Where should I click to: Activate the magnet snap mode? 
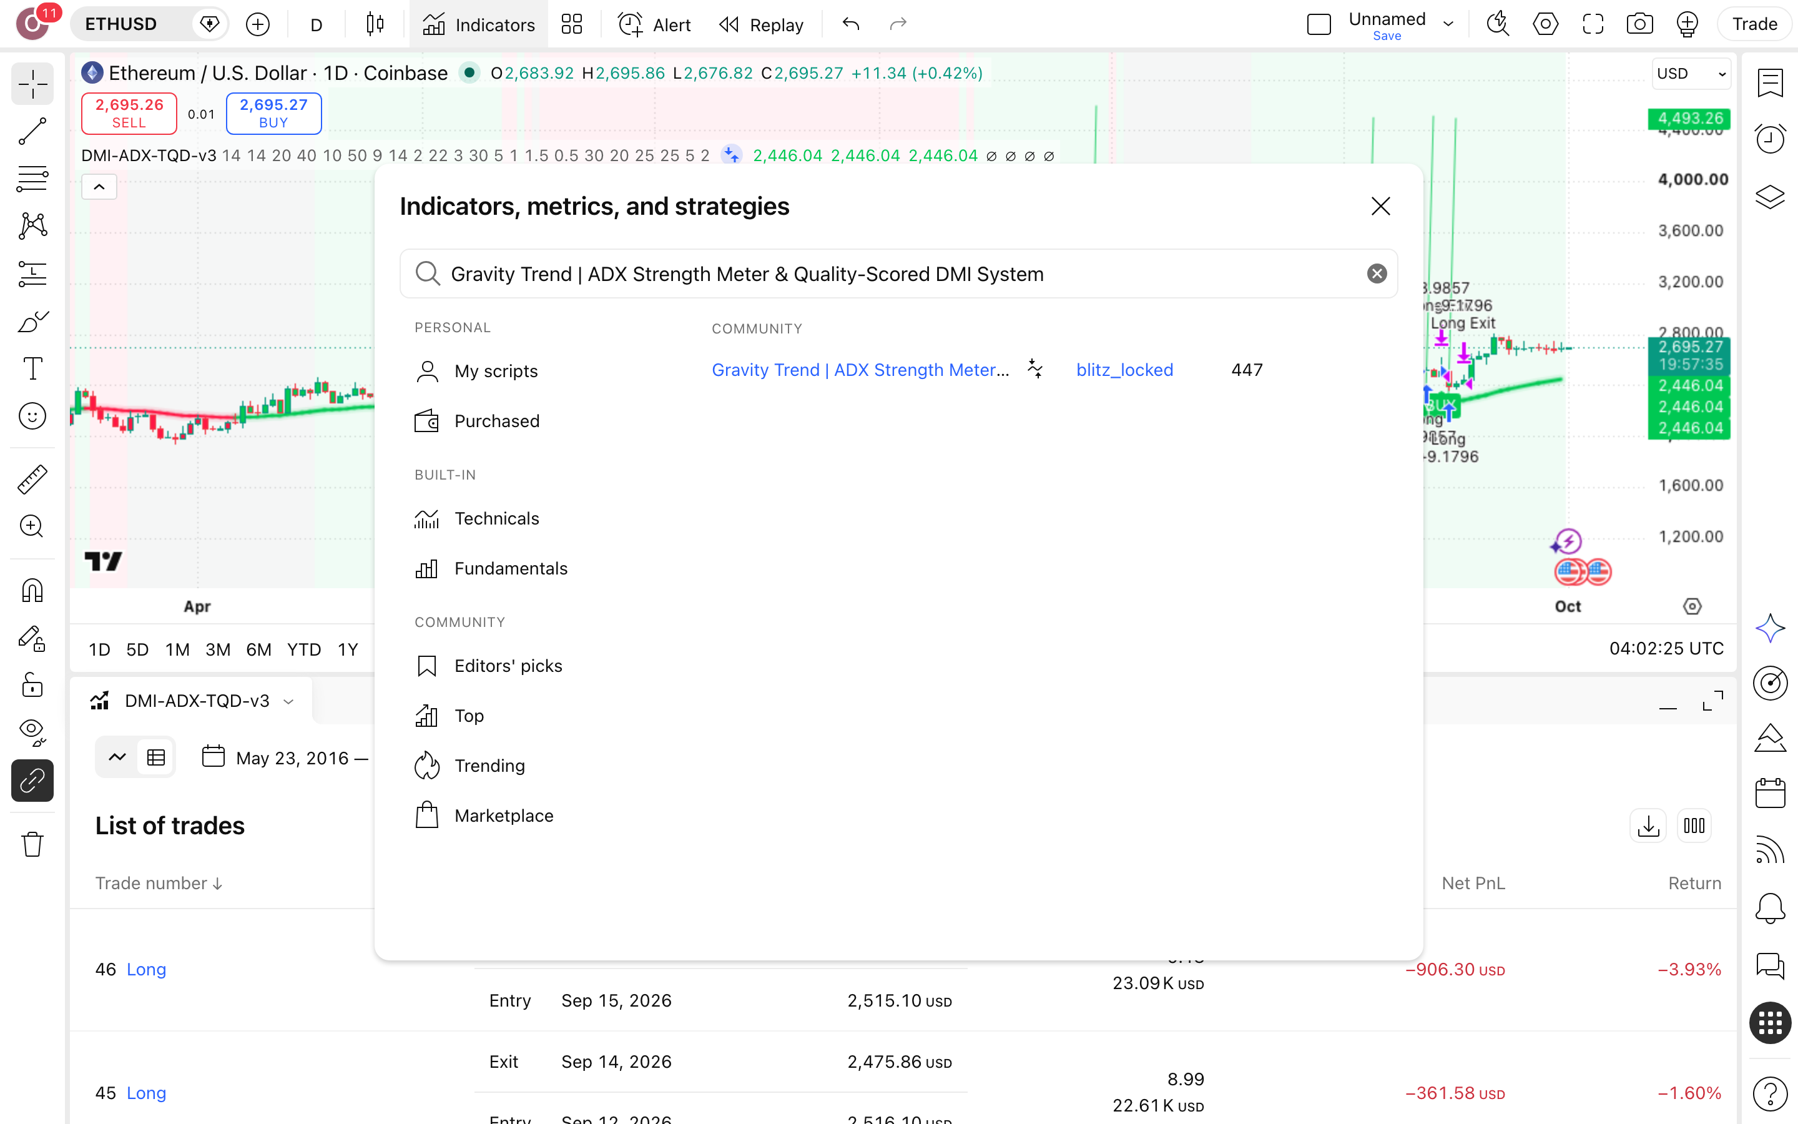[32, 591]
